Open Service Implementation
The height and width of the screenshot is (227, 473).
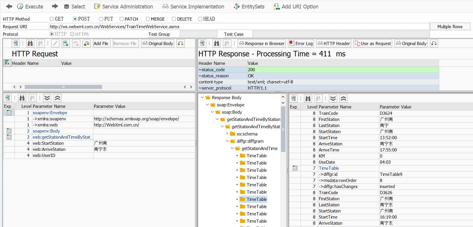[x=193, y=6]
